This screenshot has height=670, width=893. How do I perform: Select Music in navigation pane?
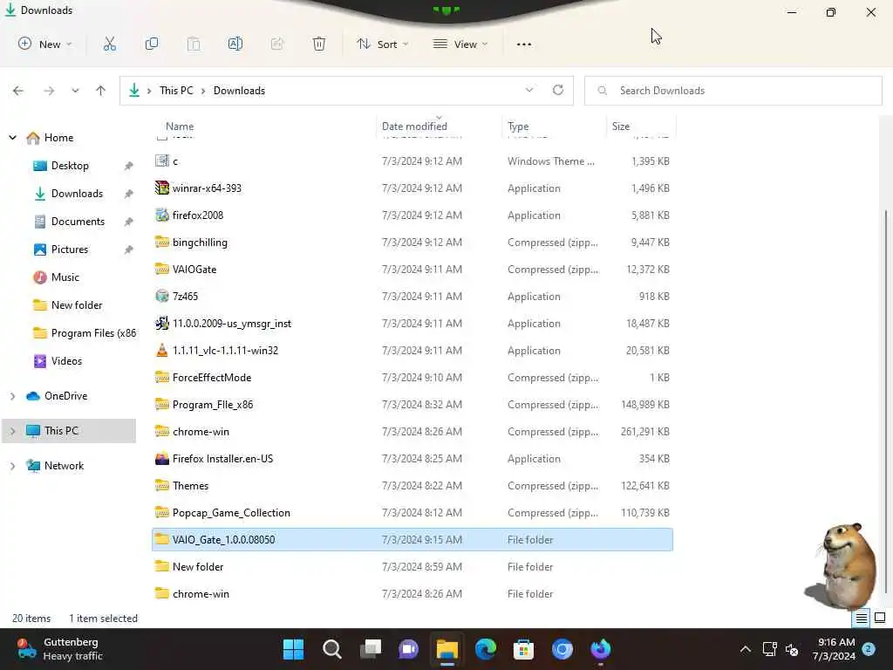point(65,277)
